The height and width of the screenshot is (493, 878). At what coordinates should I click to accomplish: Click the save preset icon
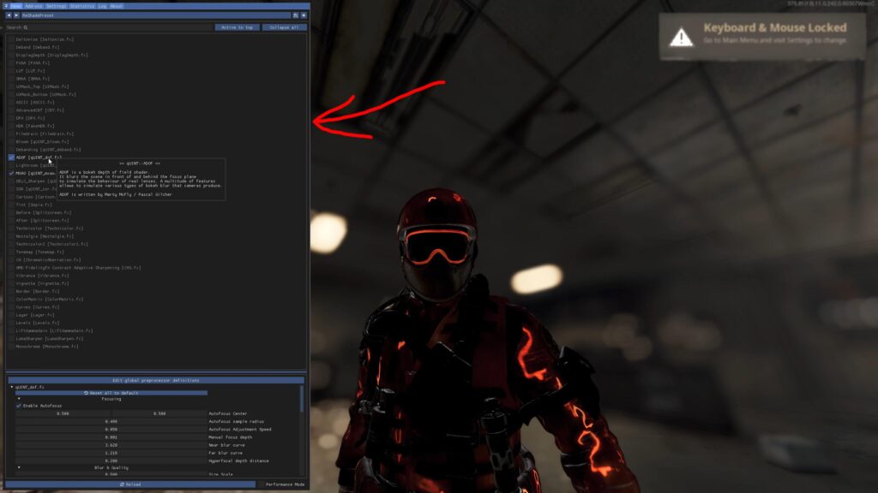coord(296,15)
